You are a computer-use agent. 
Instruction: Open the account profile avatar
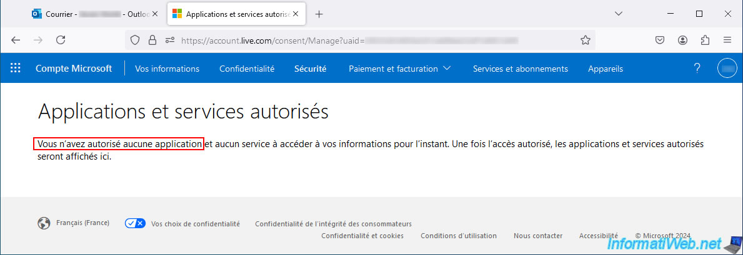(727, 68)
